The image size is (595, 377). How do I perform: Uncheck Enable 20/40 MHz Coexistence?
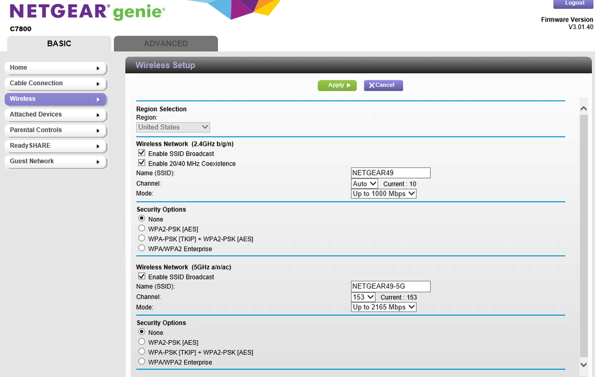pyautogui.click(x=142, y=163)
